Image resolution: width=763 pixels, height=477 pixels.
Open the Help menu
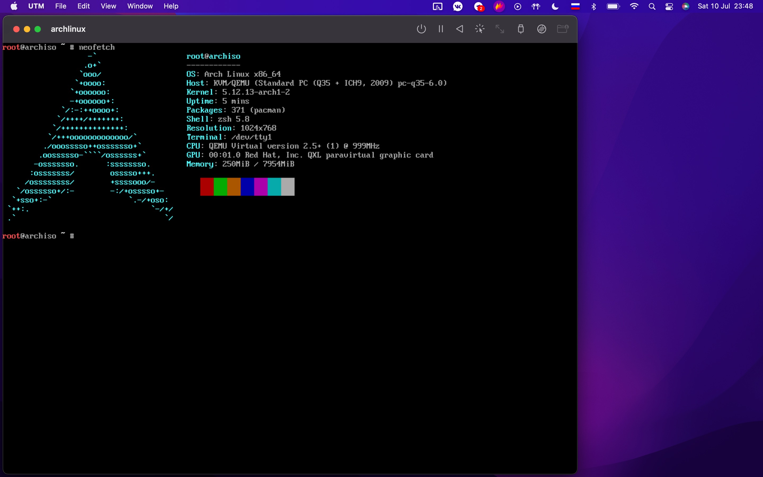[171, 6]
